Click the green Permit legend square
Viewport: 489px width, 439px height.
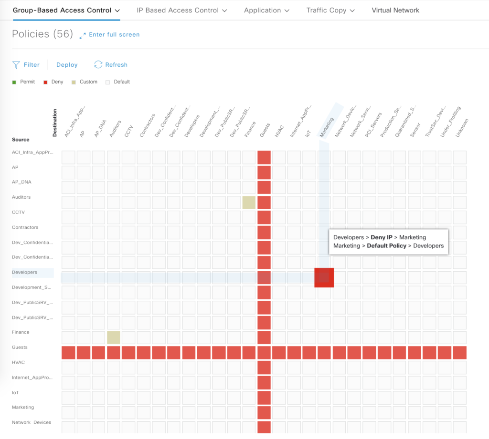click(x=14, y=82)
